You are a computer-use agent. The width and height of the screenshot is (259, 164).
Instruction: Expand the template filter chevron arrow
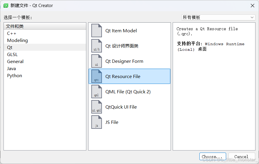tap(252, 17)
